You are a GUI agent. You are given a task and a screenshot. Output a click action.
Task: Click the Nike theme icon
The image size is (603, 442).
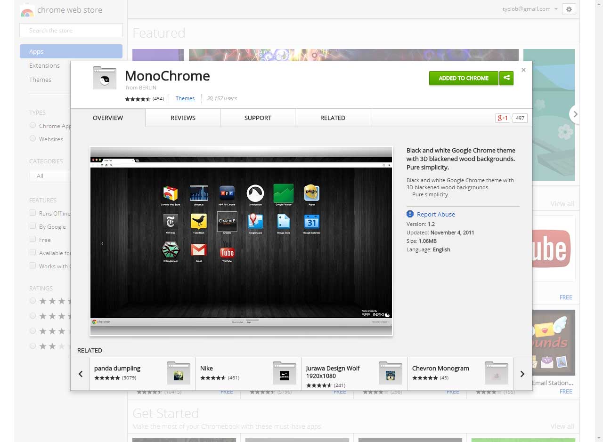[285, 374]
